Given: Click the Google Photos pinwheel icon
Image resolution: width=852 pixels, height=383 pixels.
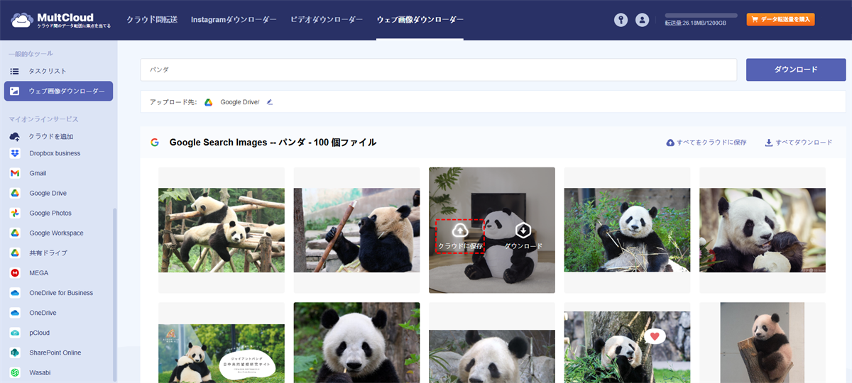Looking at the screenshot, I should coord(14,213).
